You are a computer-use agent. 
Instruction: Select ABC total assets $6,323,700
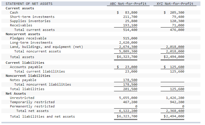pos(127,57)
